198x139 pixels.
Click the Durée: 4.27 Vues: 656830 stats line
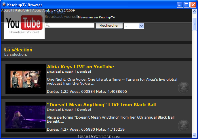click(85, 130)
